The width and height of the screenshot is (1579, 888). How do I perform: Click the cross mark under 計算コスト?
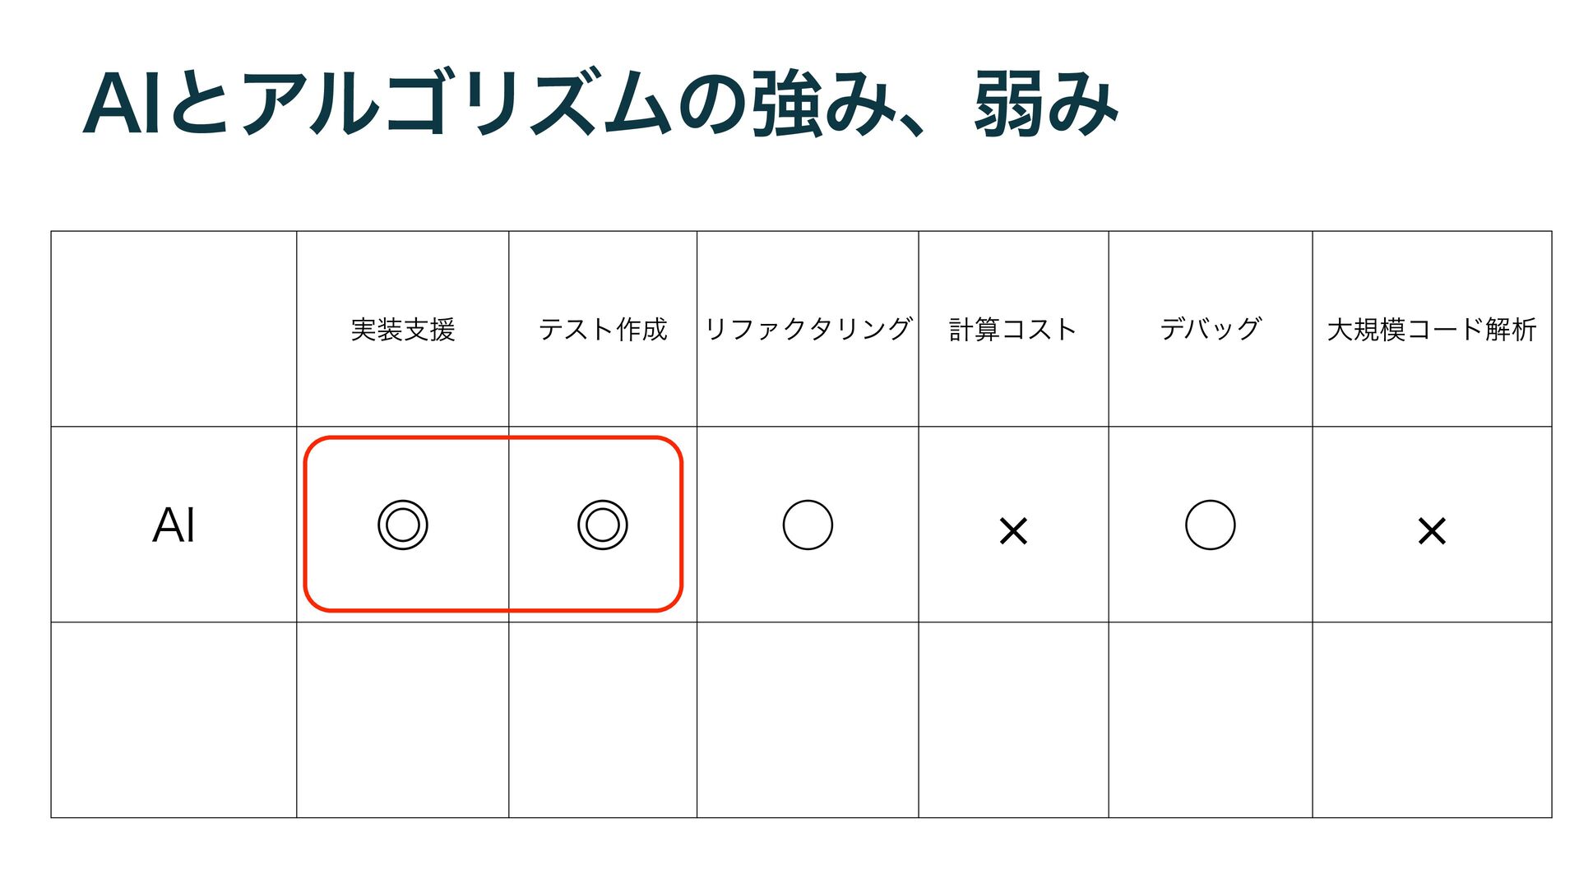tap(1013, 530)
